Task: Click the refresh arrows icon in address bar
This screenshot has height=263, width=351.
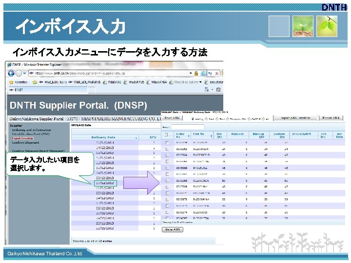Action: [210, 73]
